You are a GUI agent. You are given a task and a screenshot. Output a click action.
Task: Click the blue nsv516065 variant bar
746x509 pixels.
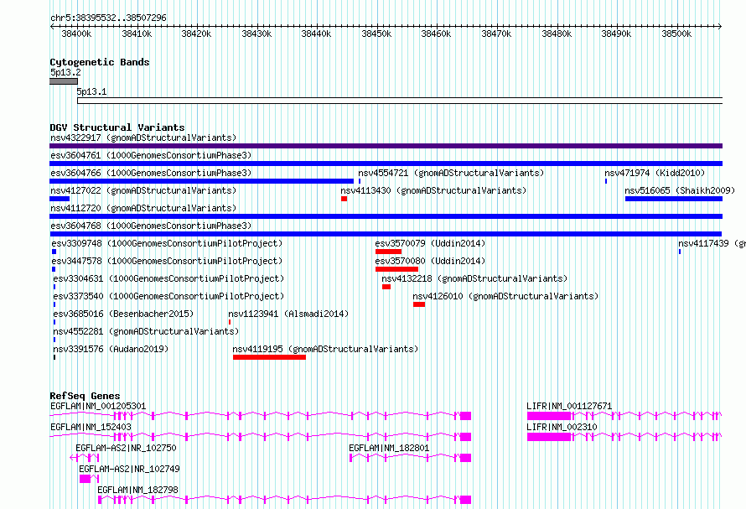[x=674, y=199]
